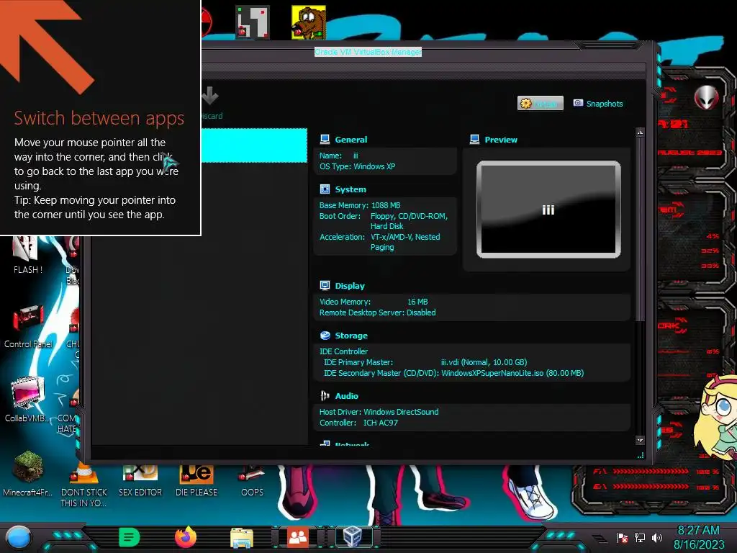
Task: Click the details pane scroll-up arrow
Action: (x=640, y=133)
